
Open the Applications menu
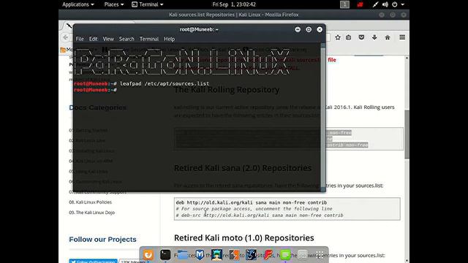coord(78,4)
